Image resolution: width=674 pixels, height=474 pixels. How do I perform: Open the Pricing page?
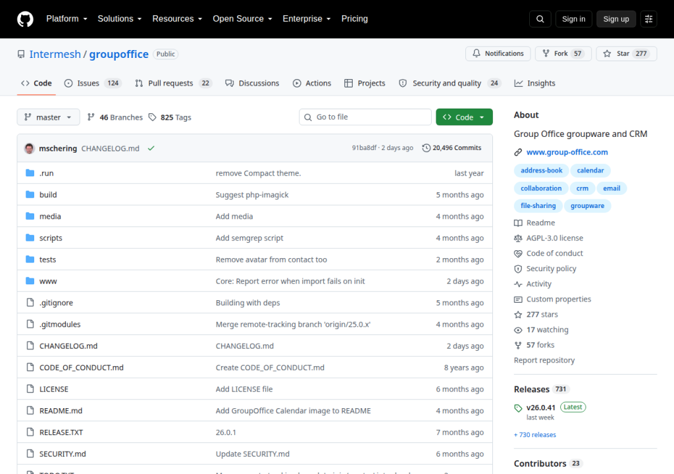pyautogui.click(x=355, y=19)
